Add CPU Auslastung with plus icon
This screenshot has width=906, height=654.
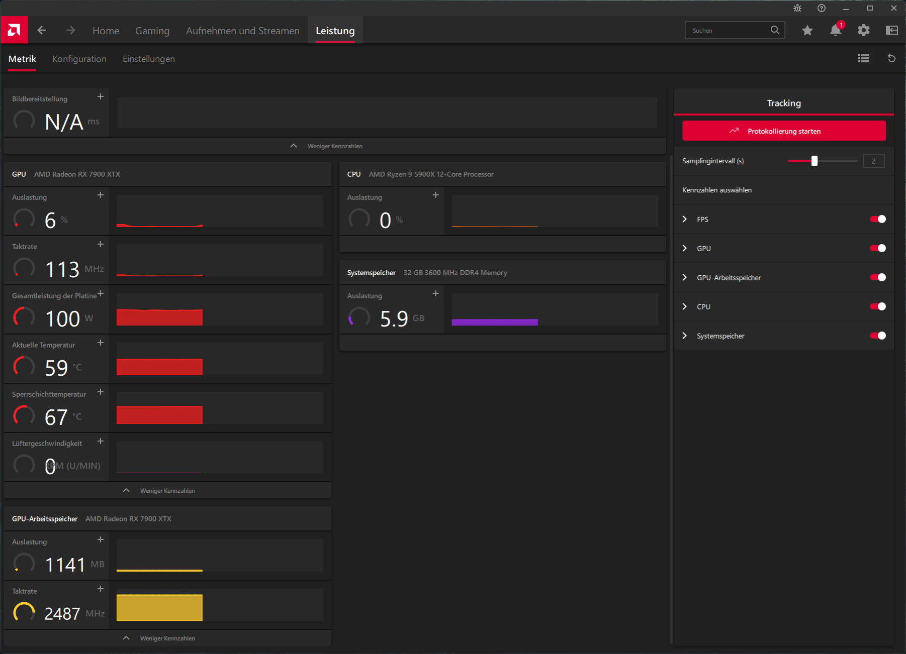point(436,195)
